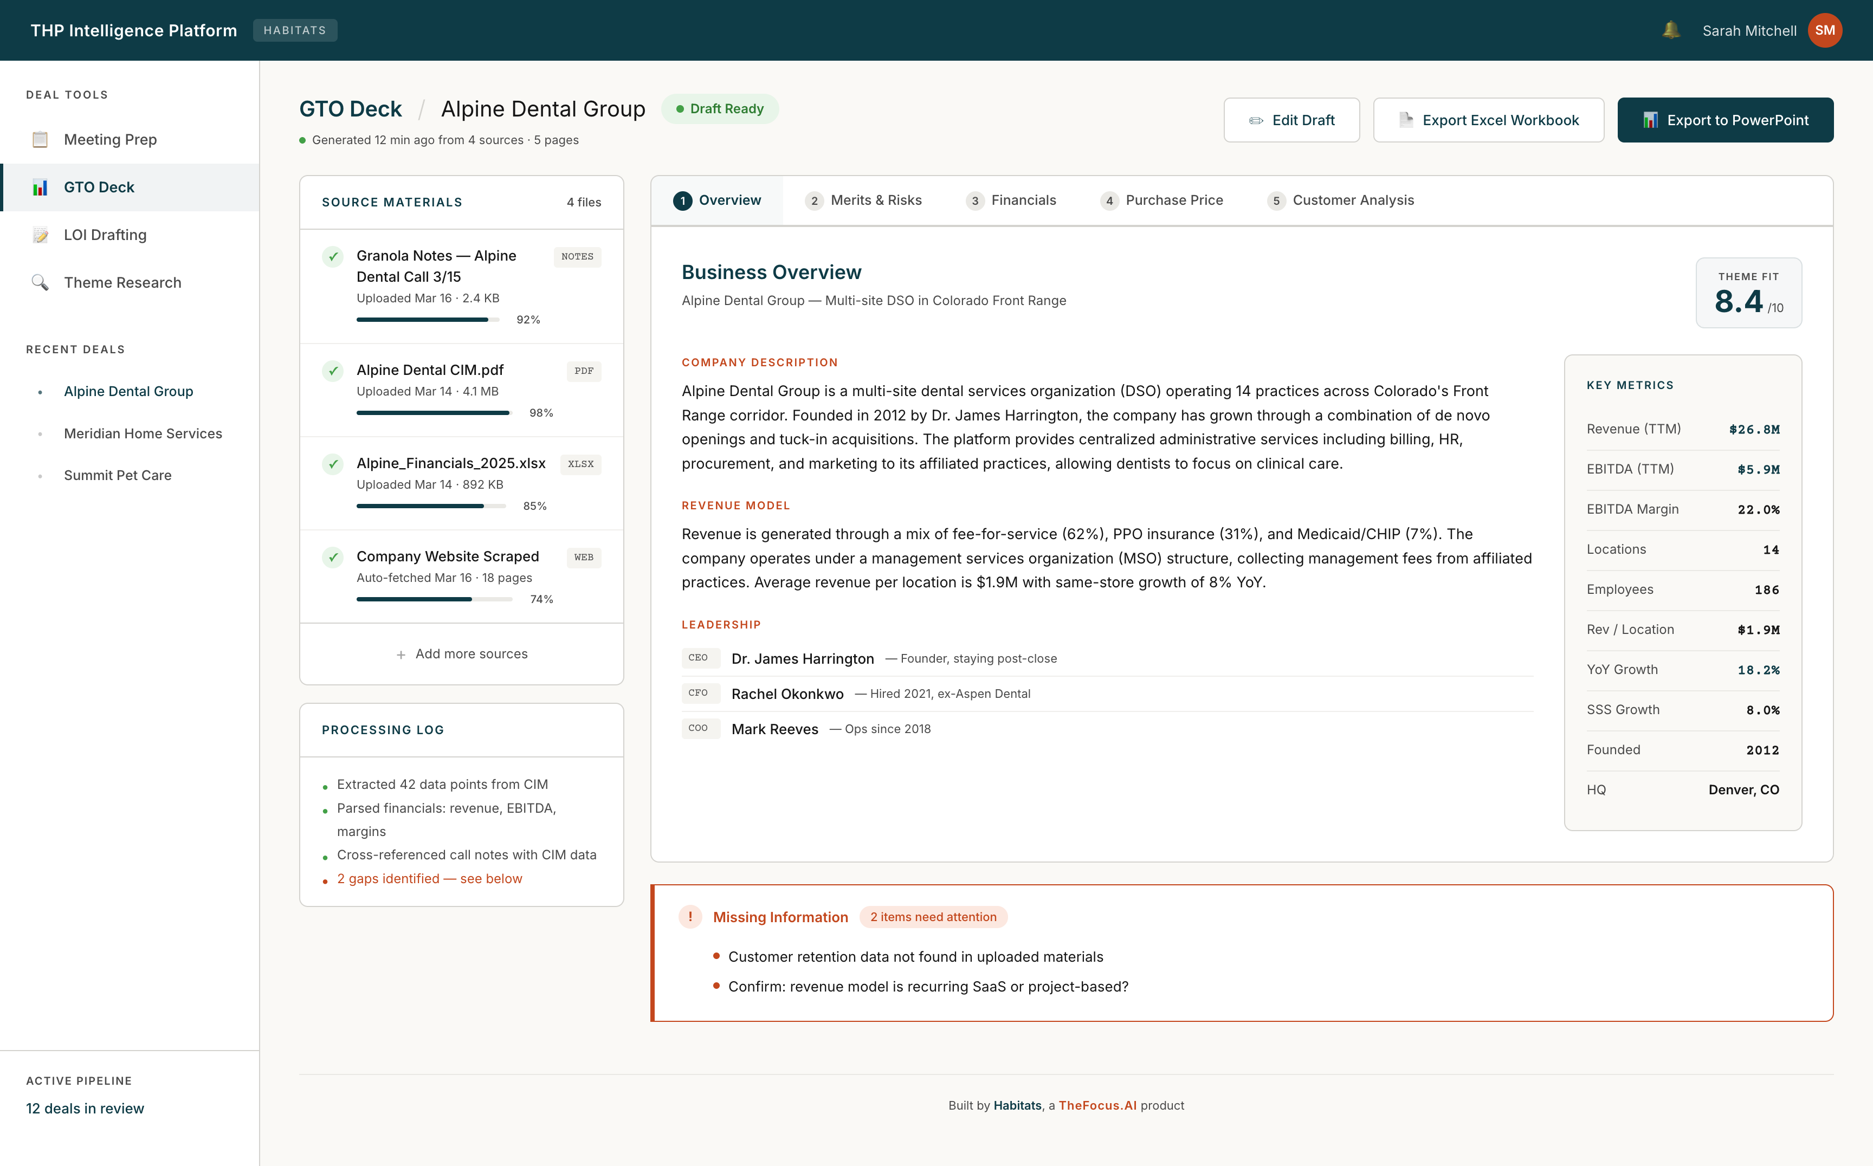The height and width of the screenshot is (1166, 1873).
Task: Switch to the Purchase Price tab
Action: click(1162, 200)
